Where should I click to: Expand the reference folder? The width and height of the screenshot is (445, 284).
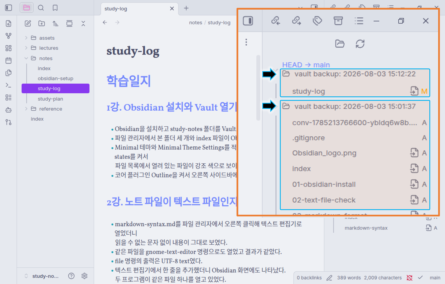click(x=26, y=109)
